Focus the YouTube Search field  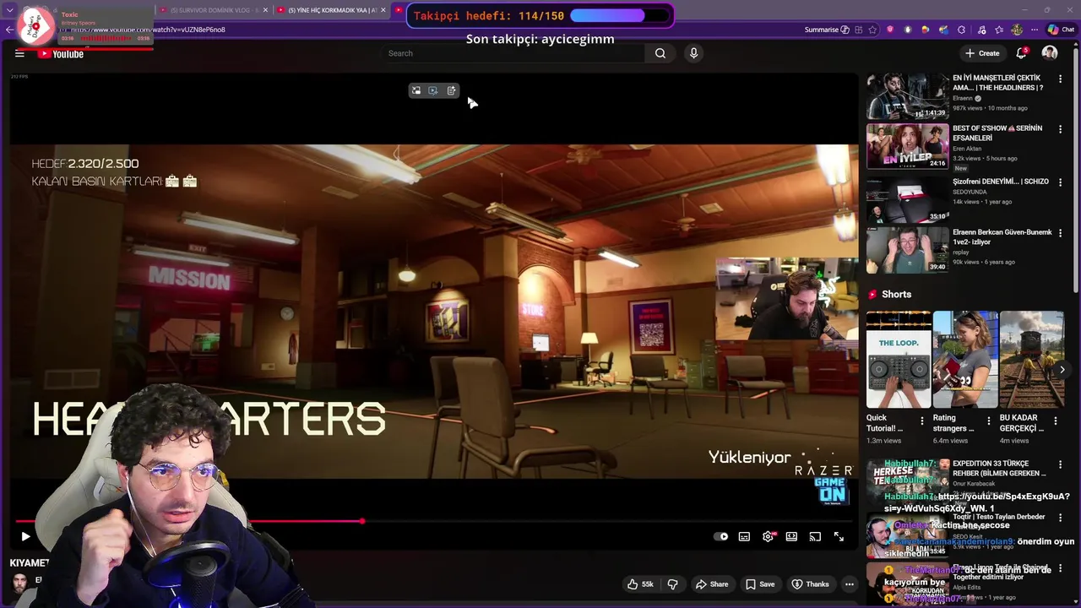[x=515, y=53]
